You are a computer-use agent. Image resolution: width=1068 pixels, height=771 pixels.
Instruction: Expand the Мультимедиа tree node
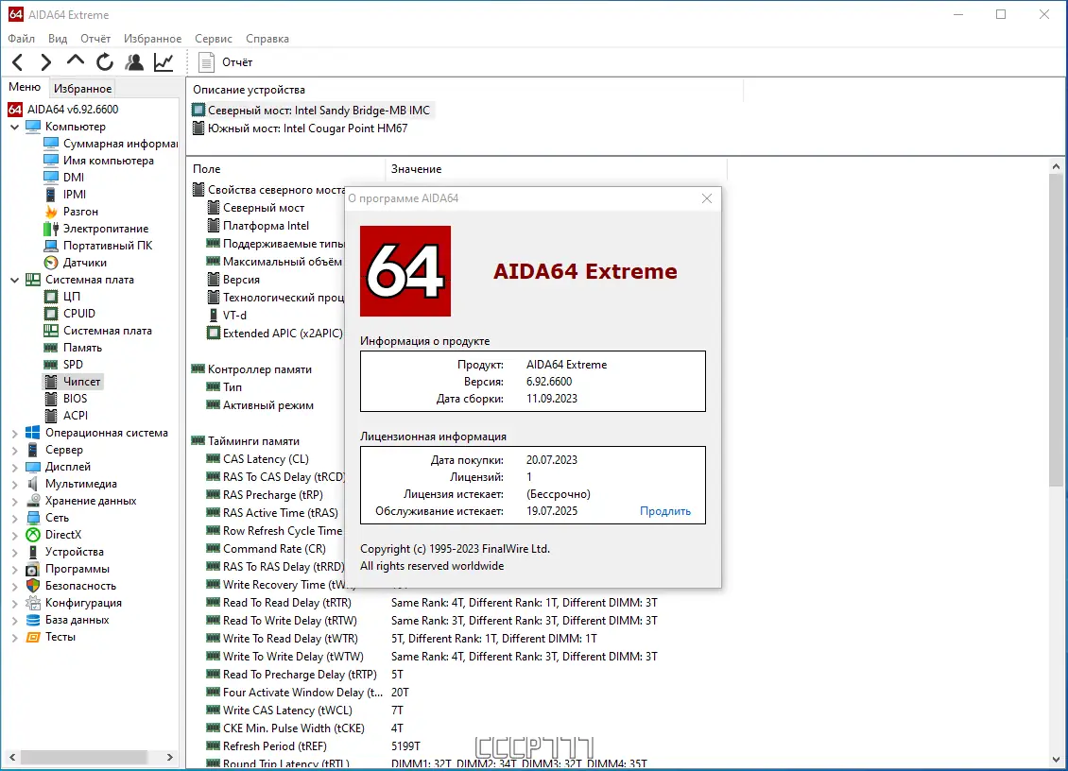point(14,485)
